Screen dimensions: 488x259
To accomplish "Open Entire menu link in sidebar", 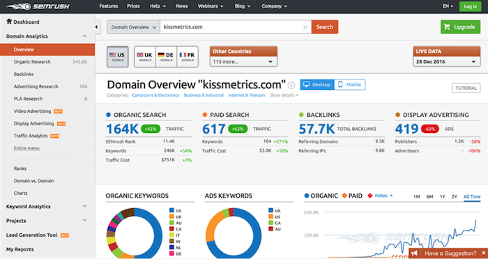I will click(x=26, y=148).
